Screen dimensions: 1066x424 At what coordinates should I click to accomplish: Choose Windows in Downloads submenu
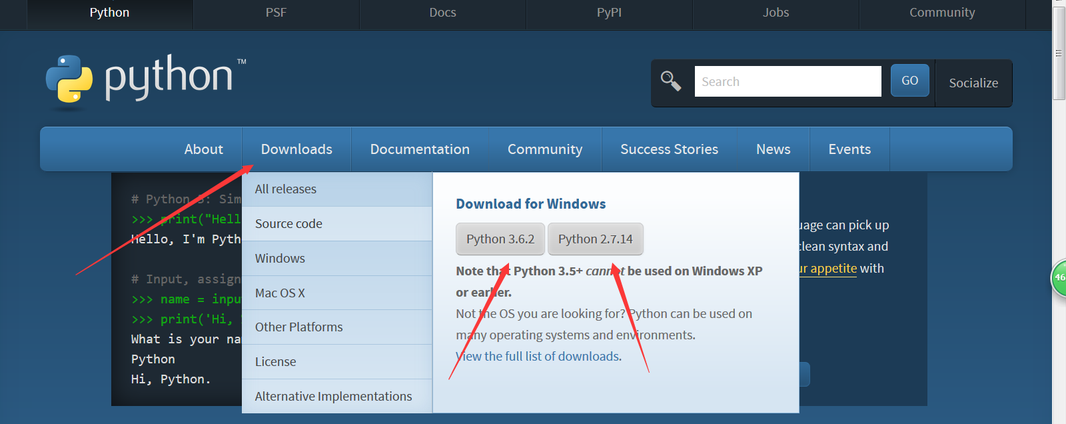coord(337,259)
